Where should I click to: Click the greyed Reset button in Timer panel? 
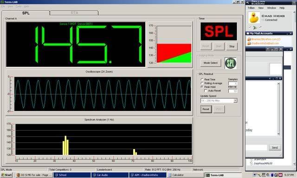(x=206, y=46)
